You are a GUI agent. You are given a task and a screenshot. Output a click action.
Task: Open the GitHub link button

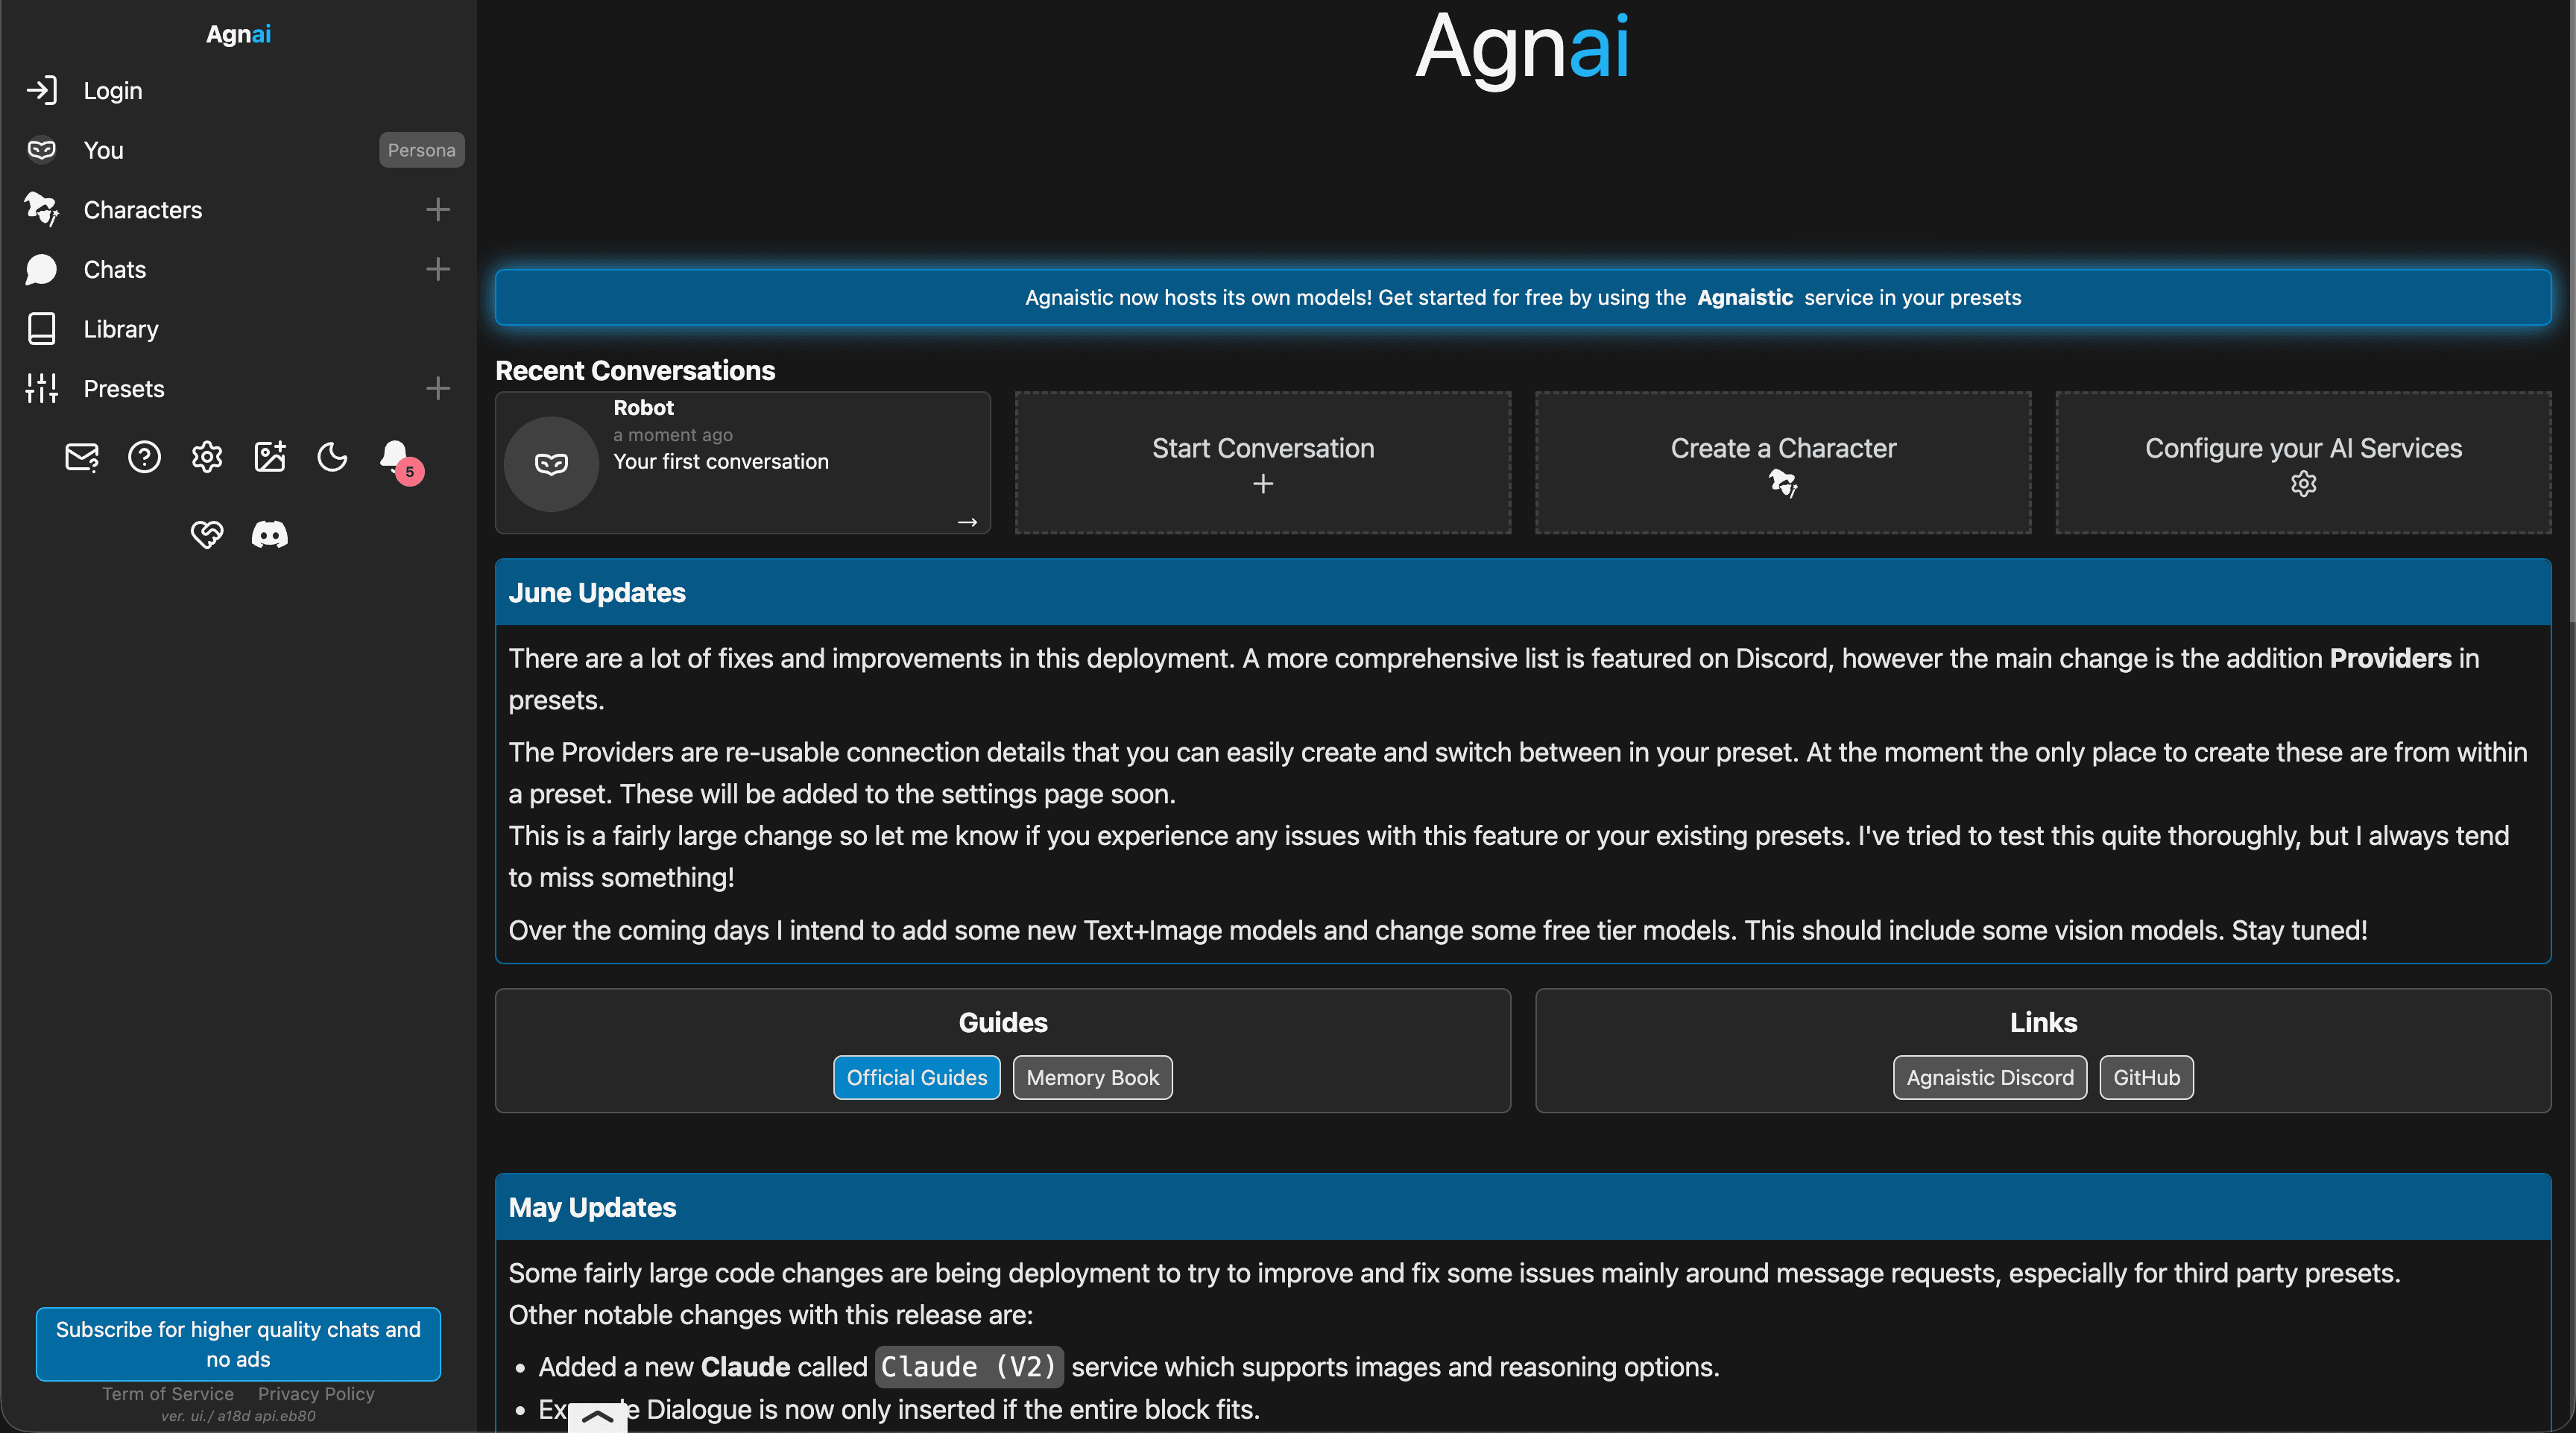pos(2146,1077)
